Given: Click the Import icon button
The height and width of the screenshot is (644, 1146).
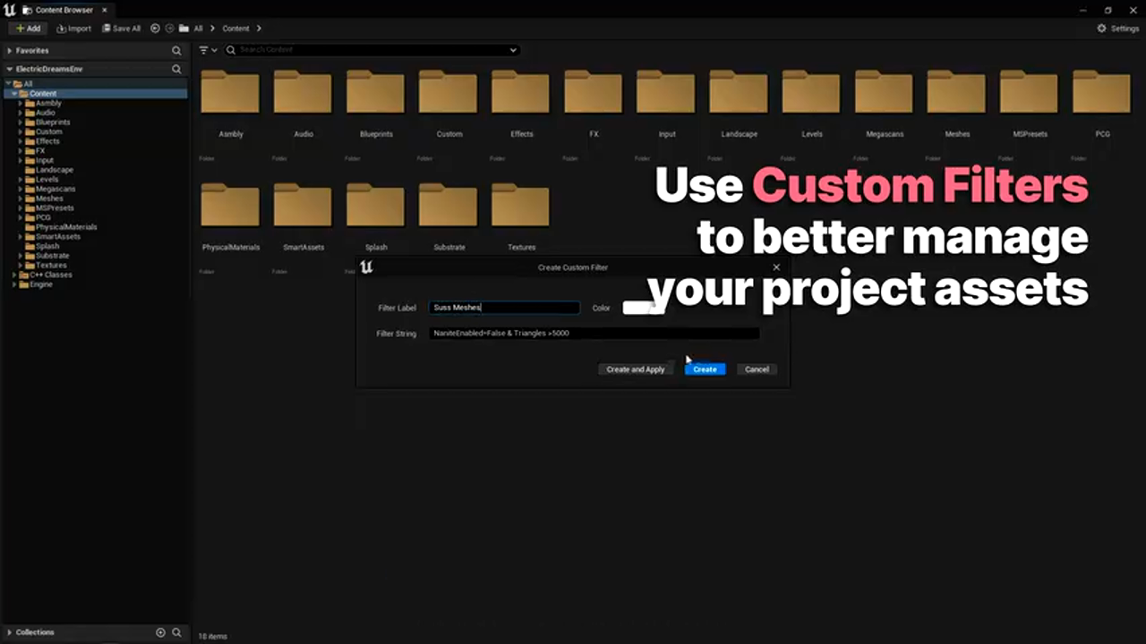Looking at the screenshot, I should (74, 29).
